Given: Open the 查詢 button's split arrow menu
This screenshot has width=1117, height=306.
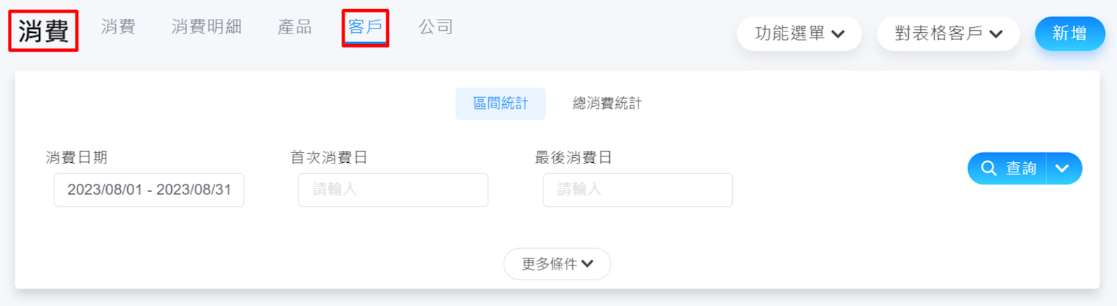Looking at the screenshot, I should [x=1063, y=168].
